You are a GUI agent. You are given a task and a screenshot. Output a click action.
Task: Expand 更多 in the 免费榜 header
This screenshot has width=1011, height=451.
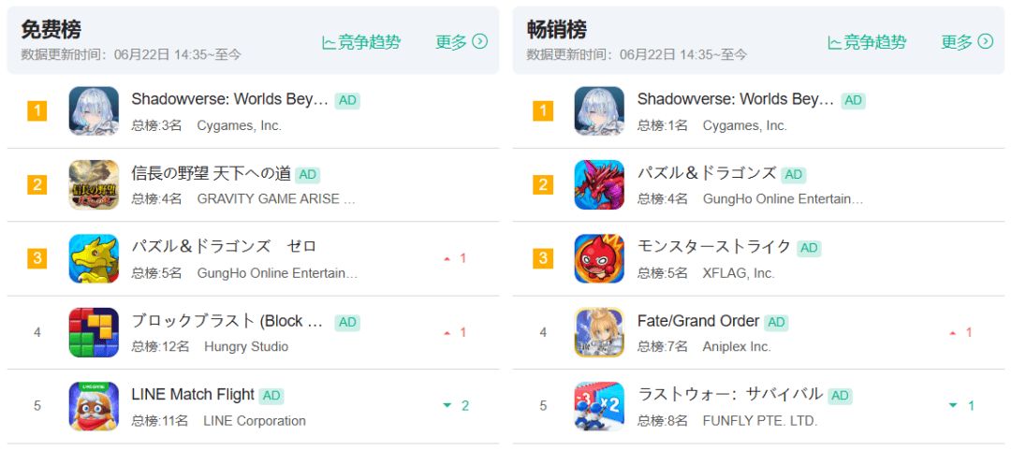pos(462,42)
